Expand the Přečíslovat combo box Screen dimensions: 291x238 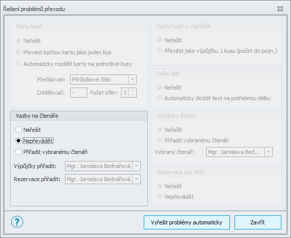(132, 80)
